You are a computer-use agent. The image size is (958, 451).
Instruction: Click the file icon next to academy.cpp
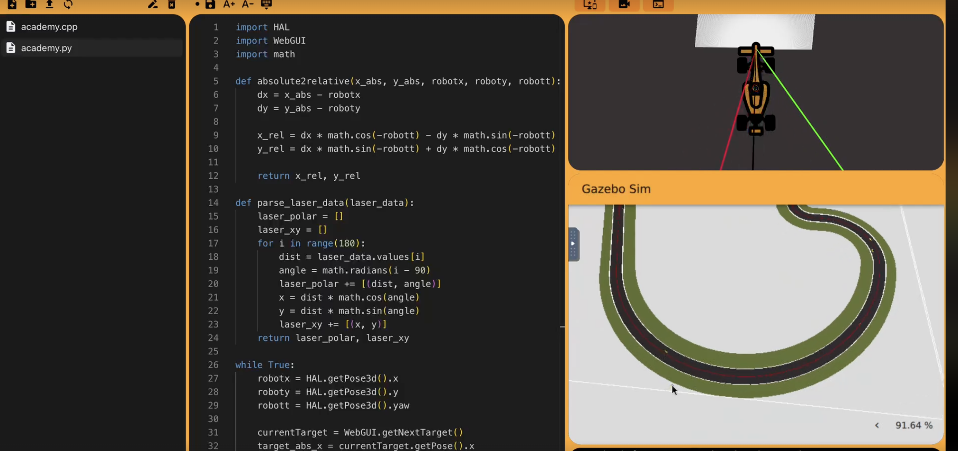pos(11,27)
